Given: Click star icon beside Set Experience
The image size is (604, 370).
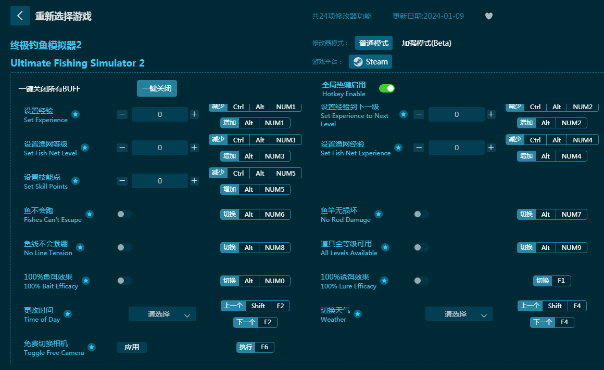Looking at the screenshot, I should pos(75,114).
